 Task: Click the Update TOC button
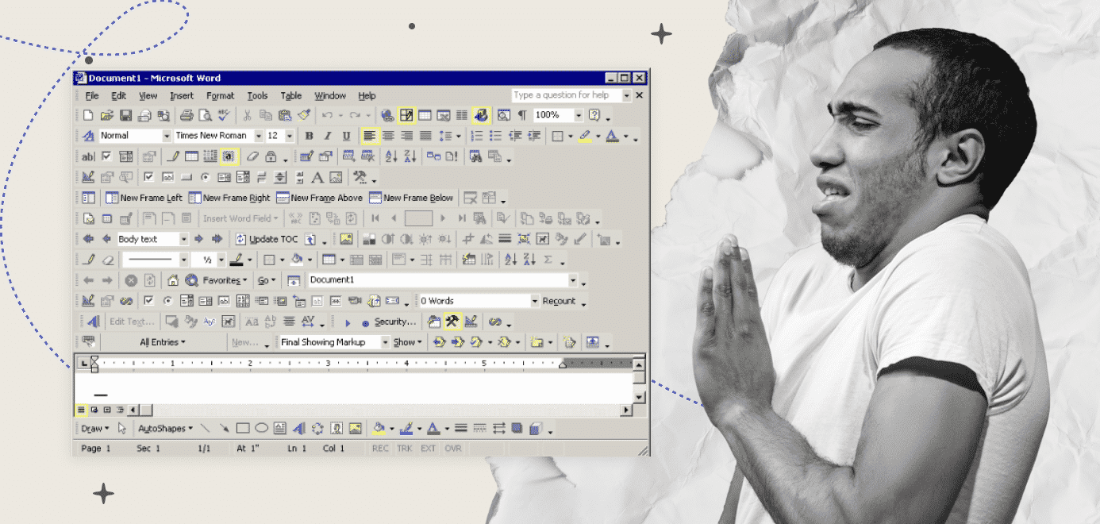tap(267, 239)
